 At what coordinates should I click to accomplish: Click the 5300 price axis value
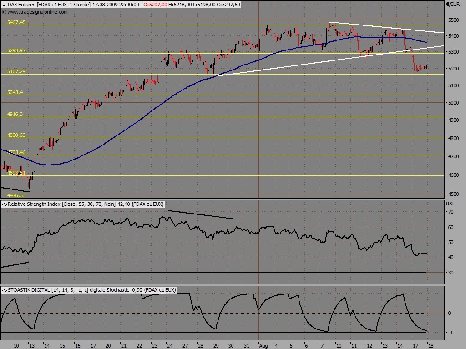(x=454, y=52)
